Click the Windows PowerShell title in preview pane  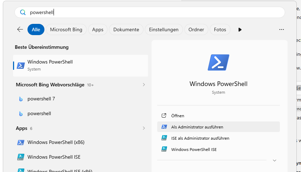pos(219,84)
